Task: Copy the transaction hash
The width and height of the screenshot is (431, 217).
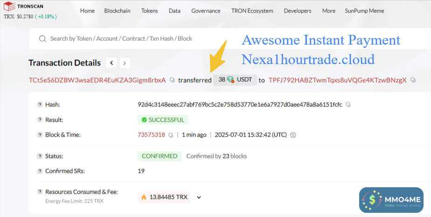Action: tap(348, 105)
